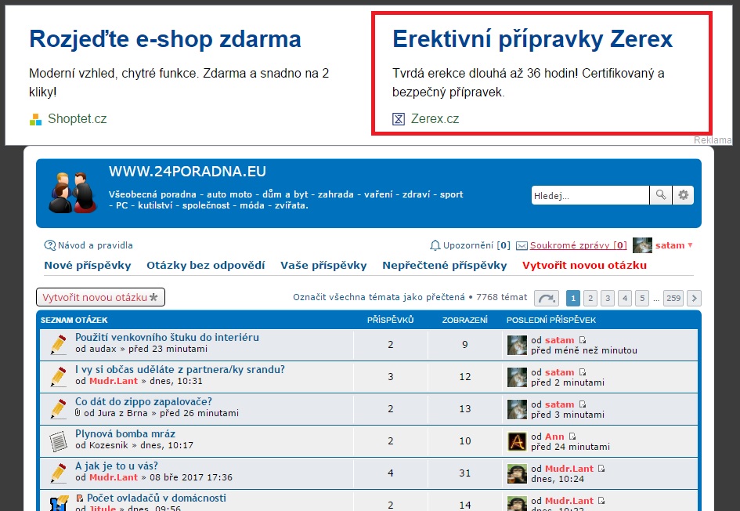Click the magnifier search icon
This screenshot has width=740, height=511.
(x=660, y=194)
